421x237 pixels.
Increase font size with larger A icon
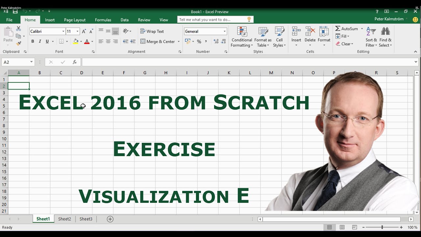pyautogui.click(x=84, y=31)
